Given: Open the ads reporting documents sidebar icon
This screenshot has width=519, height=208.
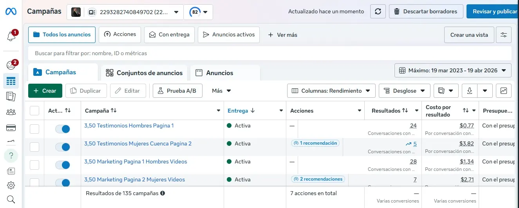Looking at the screenshot, I should pyautogui.click(x=11, y=97).
